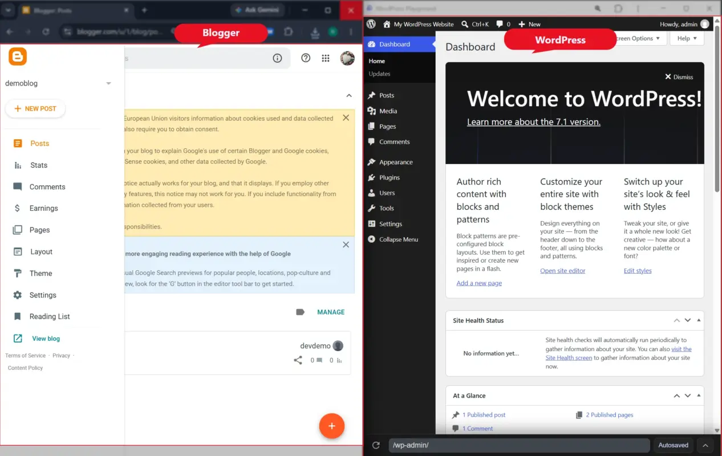Click WordPress logo in admin bar
Image resolution: width=722 pixels, height=456 pixels.
(371, 24)
